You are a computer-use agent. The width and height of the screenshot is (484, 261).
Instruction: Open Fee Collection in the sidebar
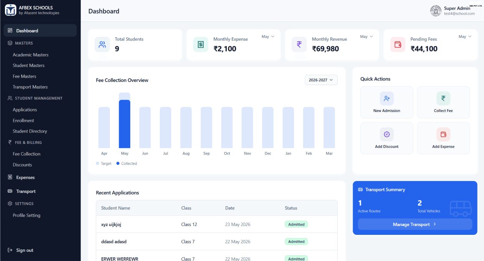pos(27,154)
